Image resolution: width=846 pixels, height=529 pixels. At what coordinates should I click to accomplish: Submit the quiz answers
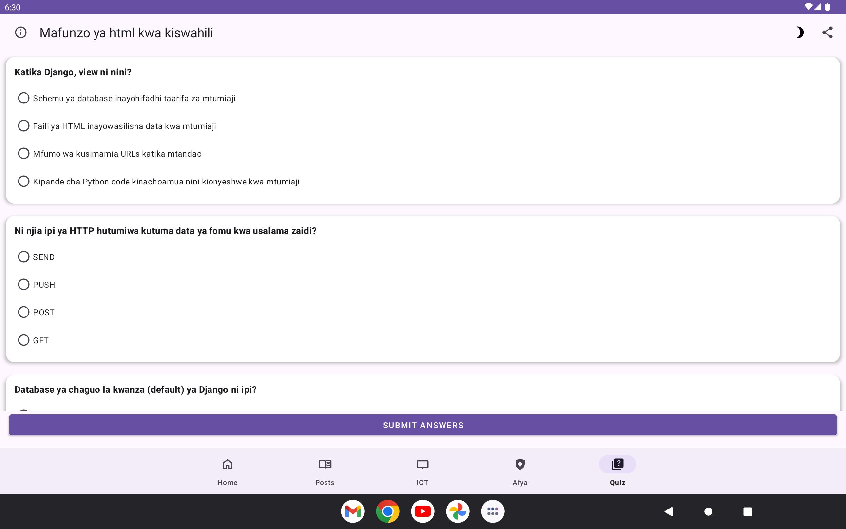tap(423, 425)
